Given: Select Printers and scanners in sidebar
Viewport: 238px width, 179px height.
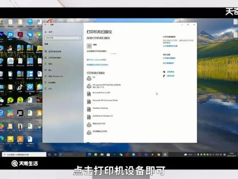Looking at the screenshot, I should (53, 58).
